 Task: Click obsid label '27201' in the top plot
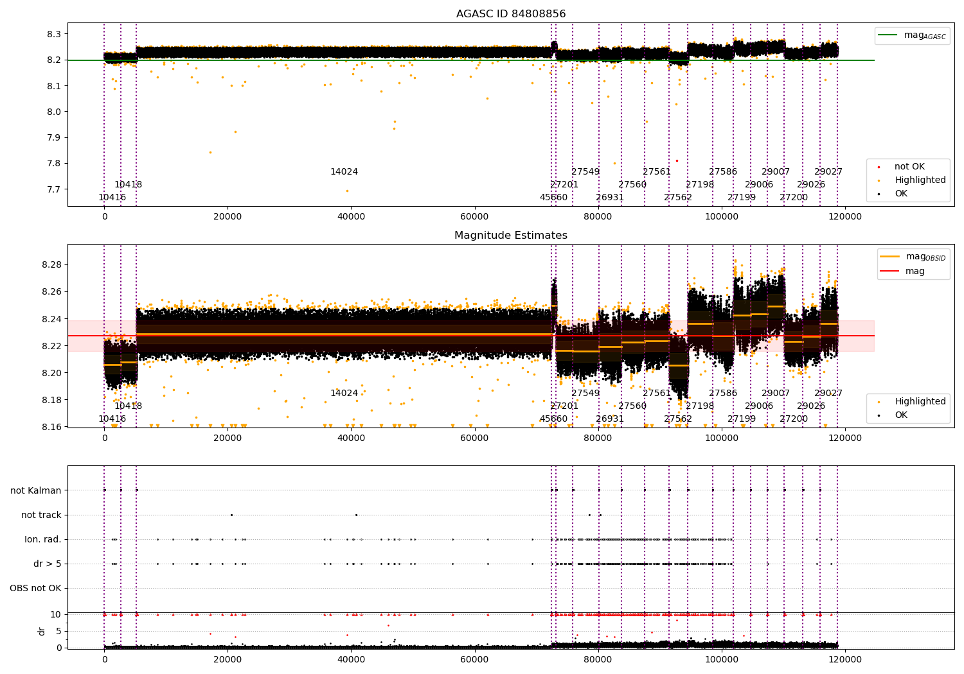click(564, 185)
